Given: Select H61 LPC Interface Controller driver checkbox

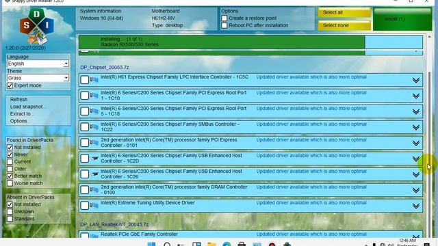Looking at the screenshot, I should click(84, 80).
